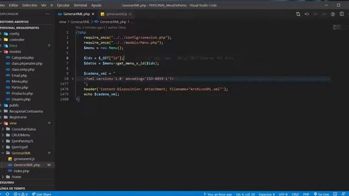Expand the Docs folder
The height and width of the screenshot is (196, 349).
coord(13,46)
